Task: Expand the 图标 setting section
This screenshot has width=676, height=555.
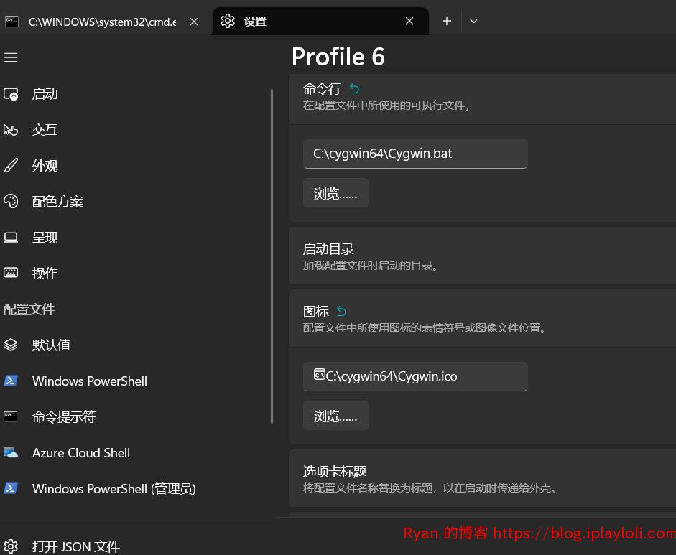Action: [x=483, y=319]
